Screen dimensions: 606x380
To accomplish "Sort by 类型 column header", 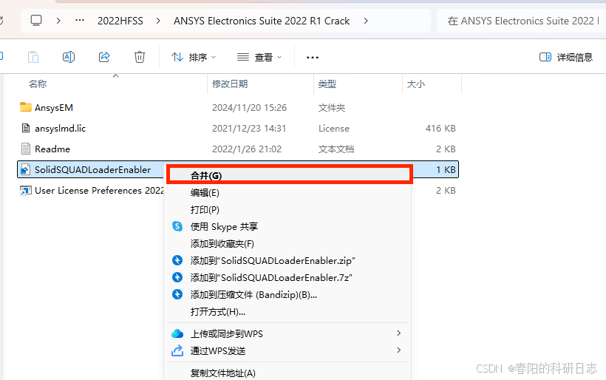I will (327, 84).
